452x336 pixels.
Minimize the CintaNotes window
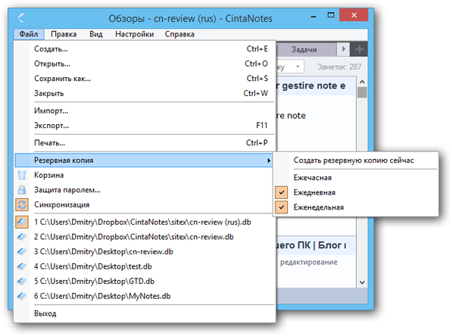tap(313, 17)
